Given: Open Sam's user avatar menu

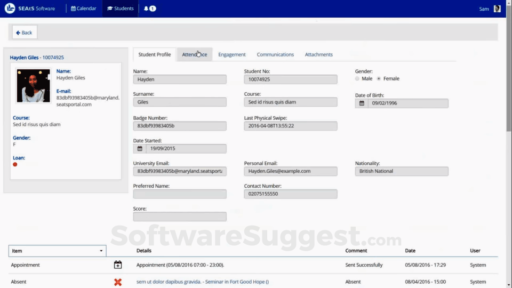Looking at the screenshot, I should 497,9.
